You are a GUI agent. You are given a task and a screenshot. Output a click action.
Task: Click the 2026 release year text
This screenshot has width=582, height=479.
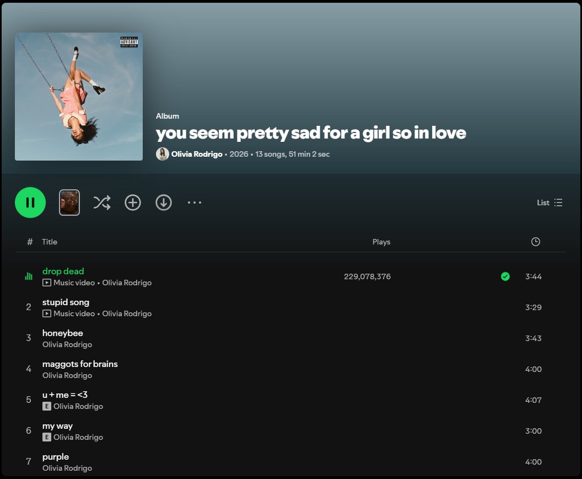(x=239, y=154)
